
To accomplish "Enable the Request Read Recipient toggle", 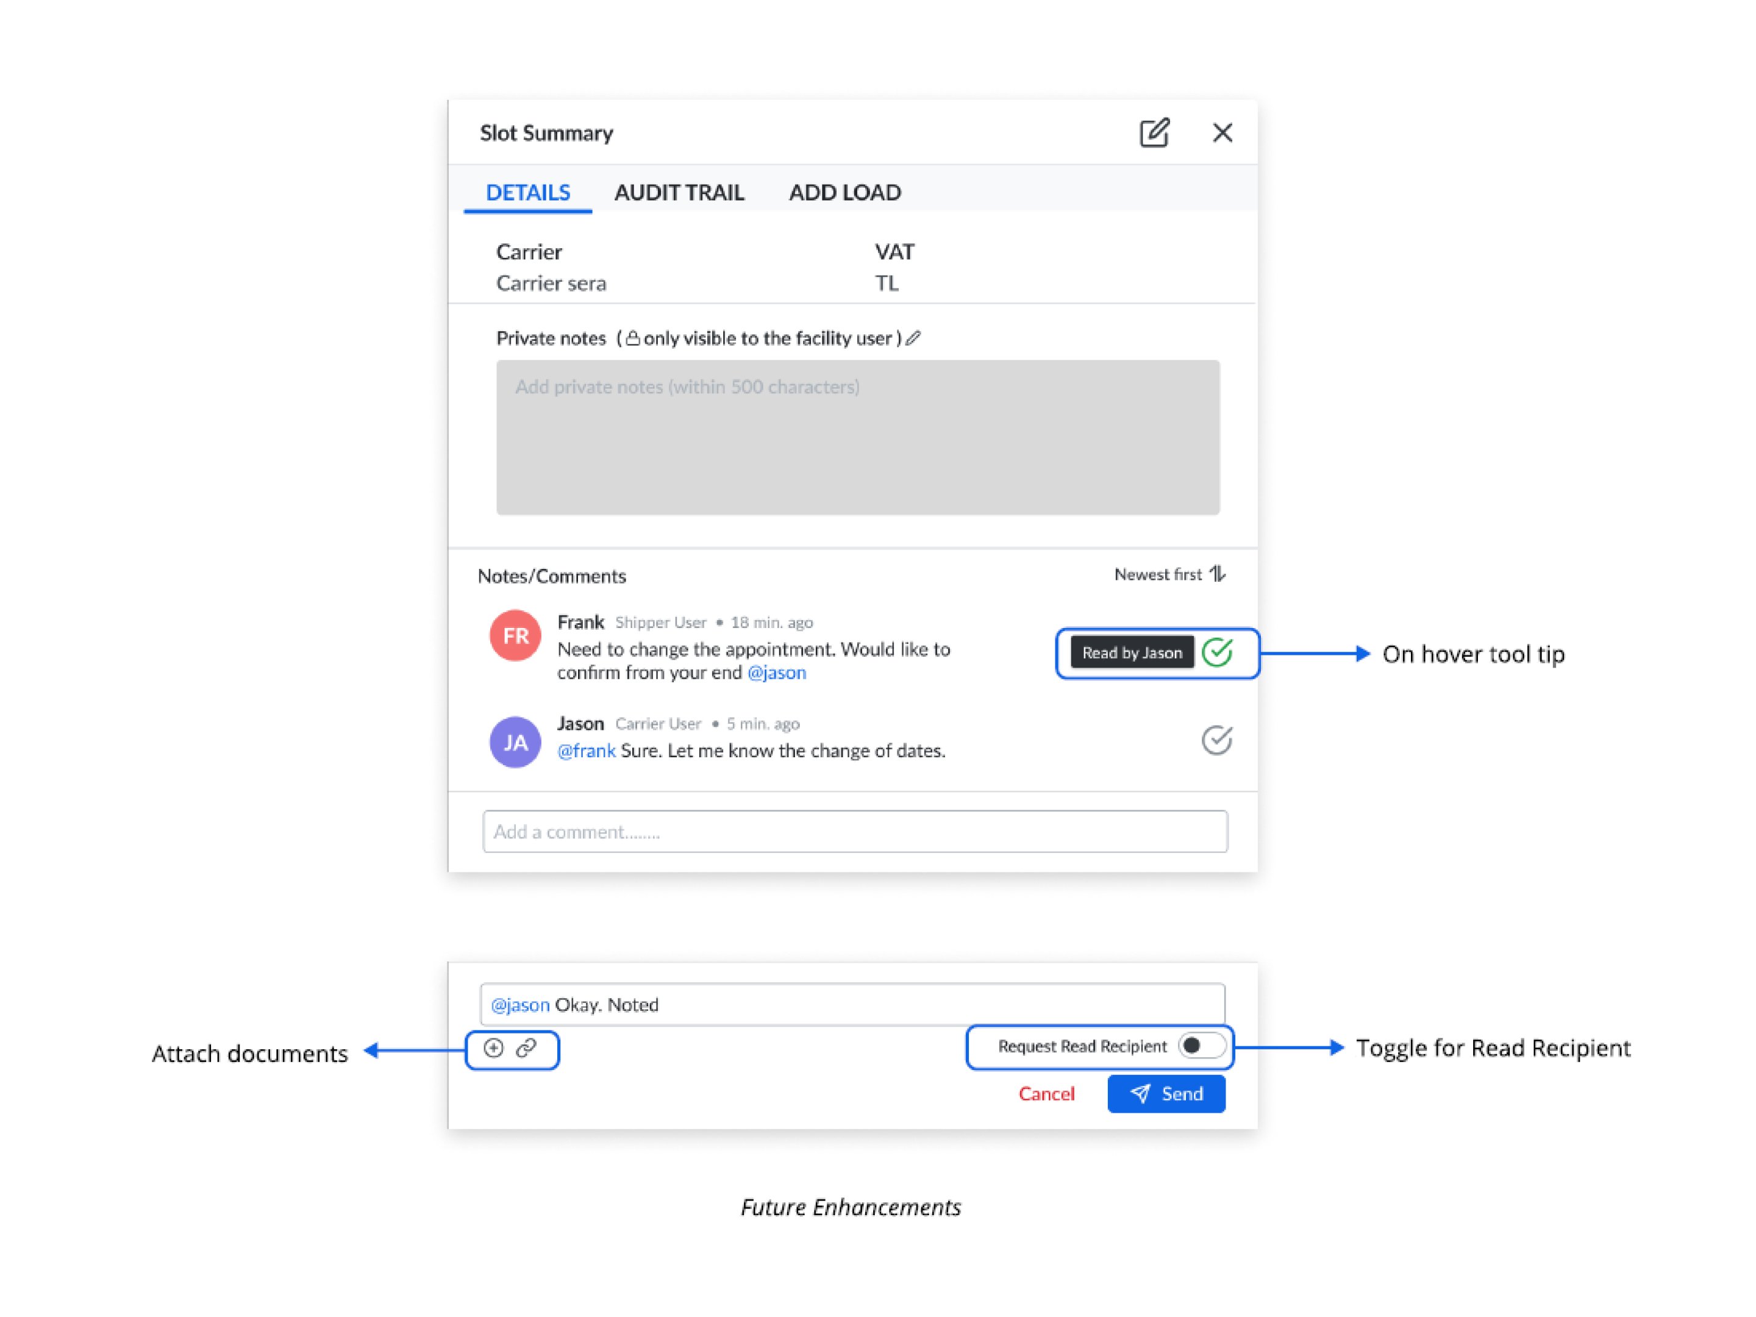I will [x=1201, y=1046].
